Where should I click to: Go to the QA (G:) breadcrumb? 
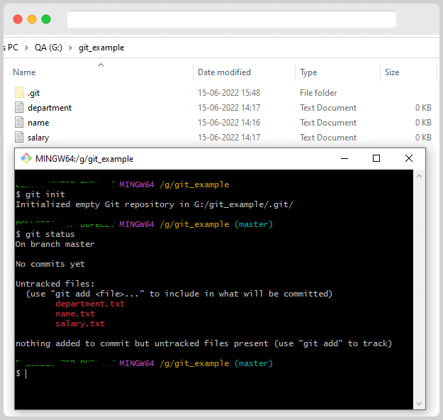pyautogui.click(x=48, y=48)
